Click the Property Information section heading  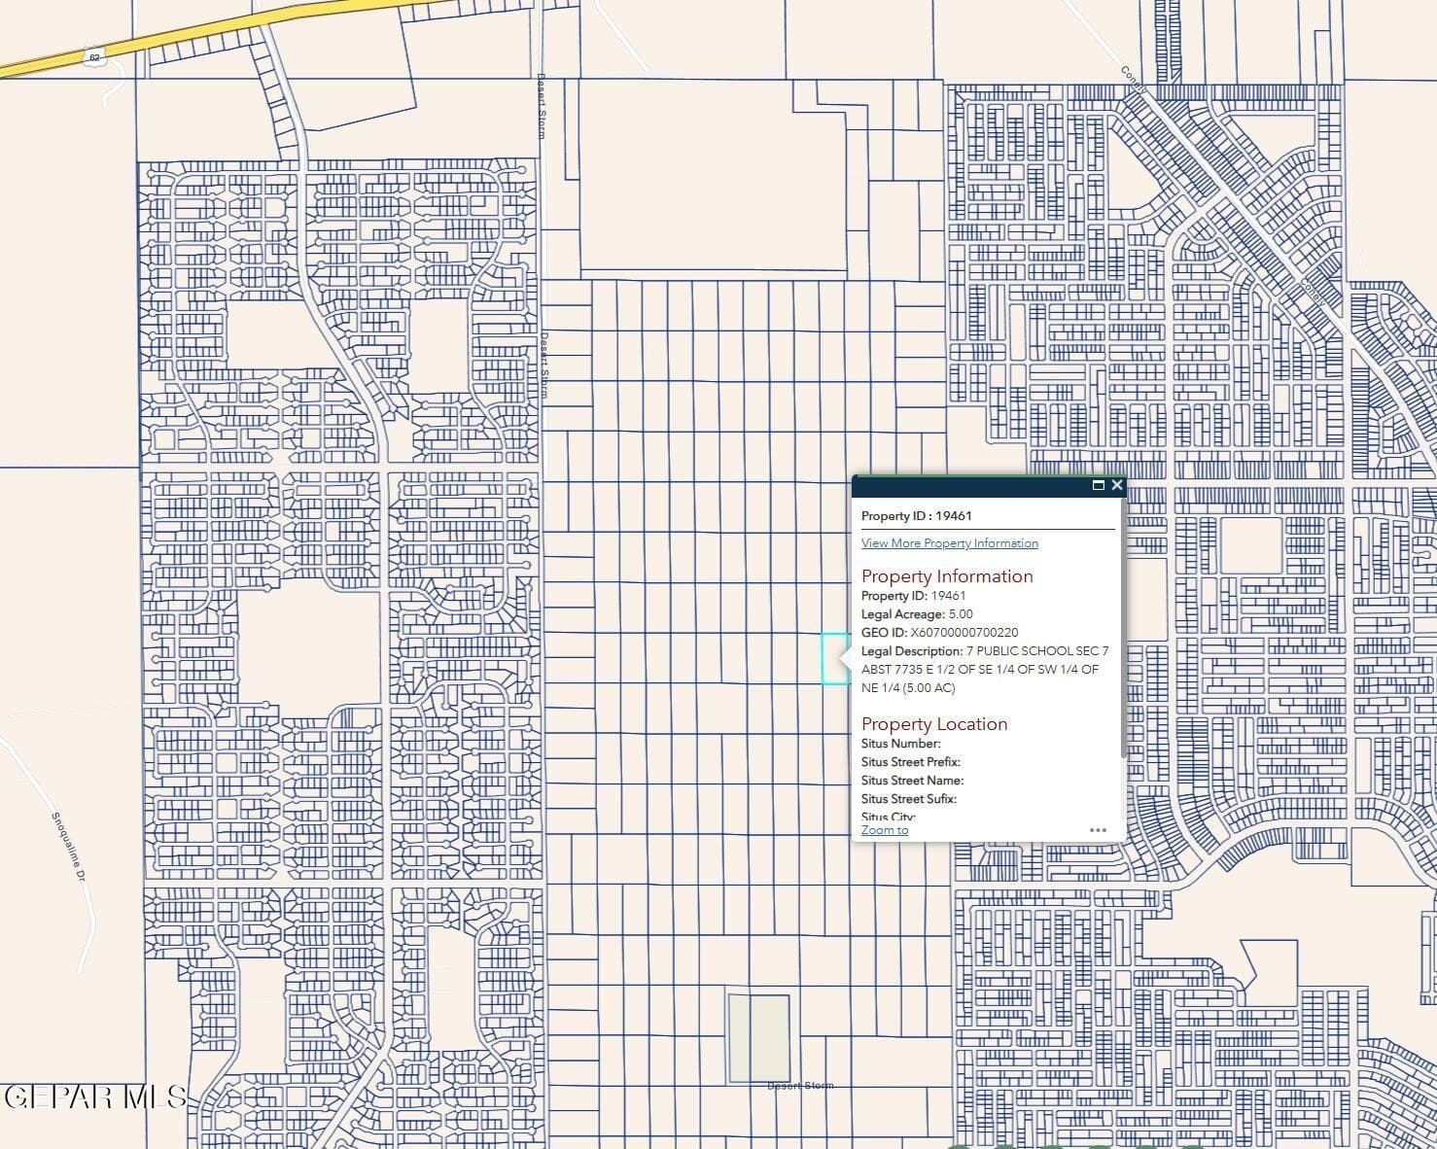[947, 575]
